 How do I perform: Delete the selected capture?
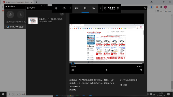click(124, 85)
